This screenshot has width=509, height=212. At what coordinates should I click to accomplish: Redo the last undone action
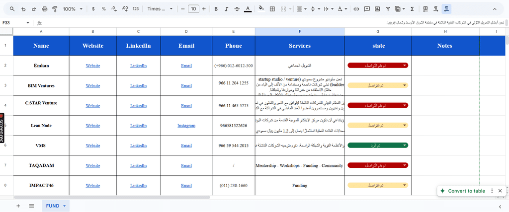(x=34, y=9)
